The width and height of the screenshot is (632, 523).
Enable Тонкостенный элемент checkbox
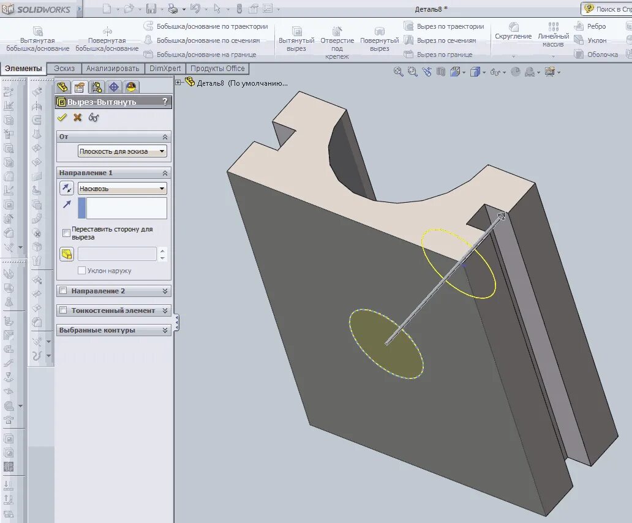pos(63,310)
